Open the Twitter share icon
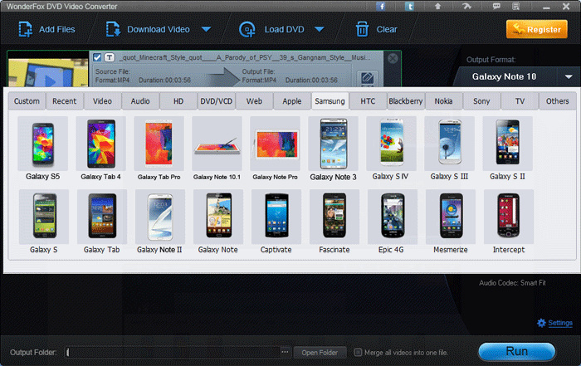The height and width of the screenshot is (366, 581). (x=409, y=7)
